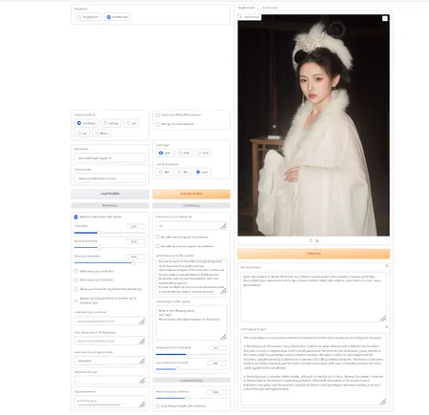Open the Llama model selection field
The image size is (429, 415).
click(110, 178)
